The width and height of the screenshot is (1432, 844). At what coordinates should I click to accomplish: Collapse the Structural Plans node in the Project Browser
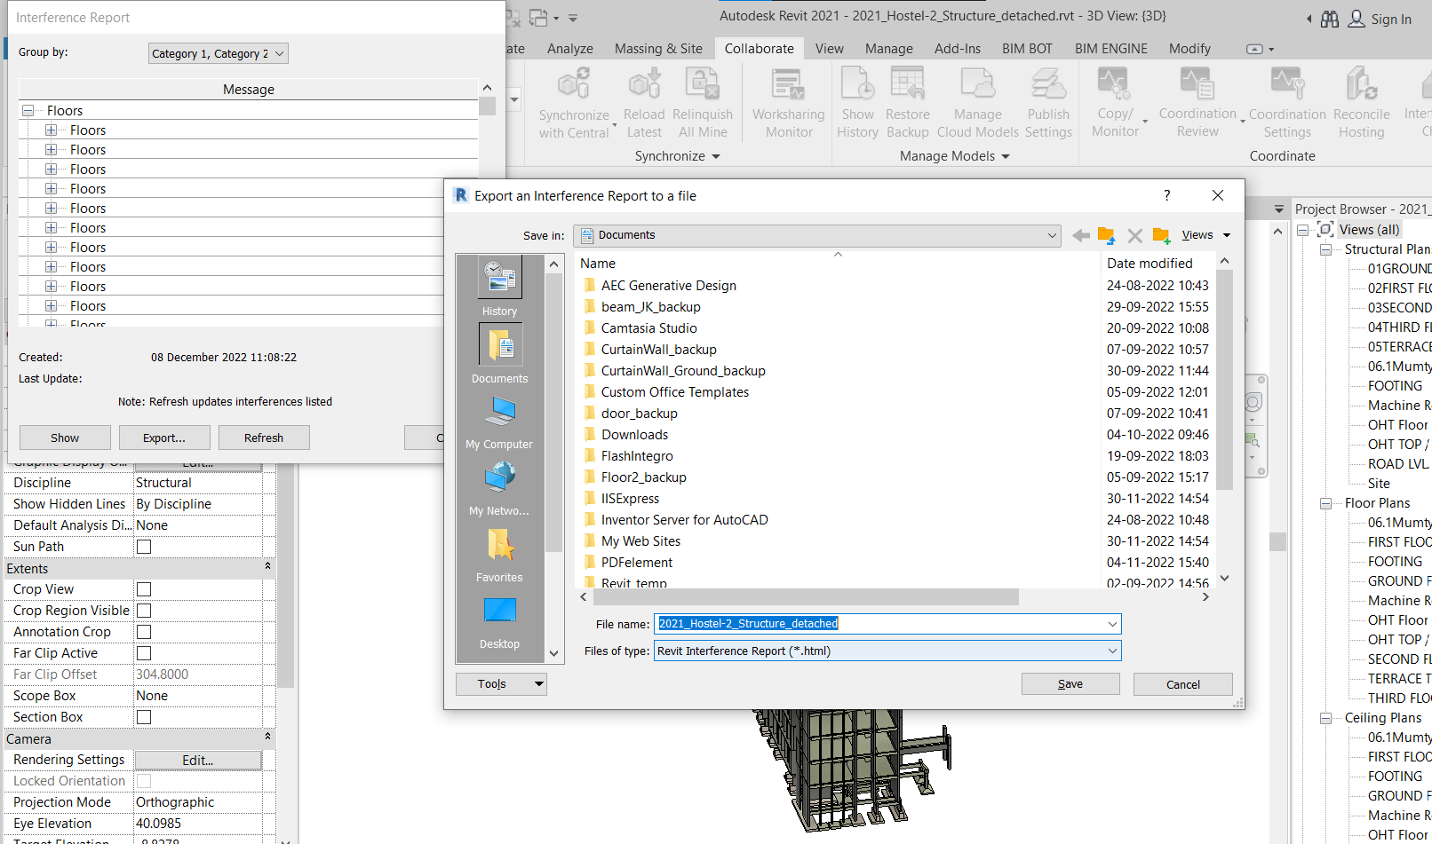1325,249
